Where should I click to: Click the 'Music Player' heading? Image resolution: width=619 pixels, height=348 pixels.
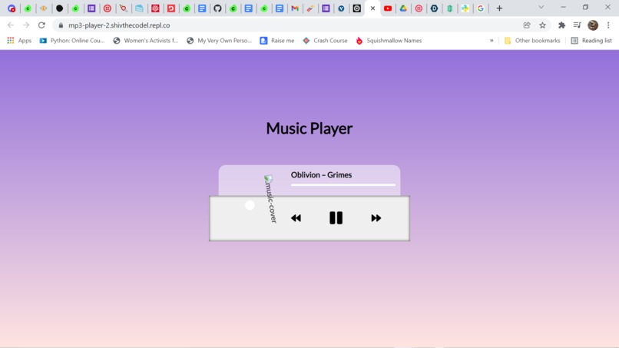coord(309,128)
